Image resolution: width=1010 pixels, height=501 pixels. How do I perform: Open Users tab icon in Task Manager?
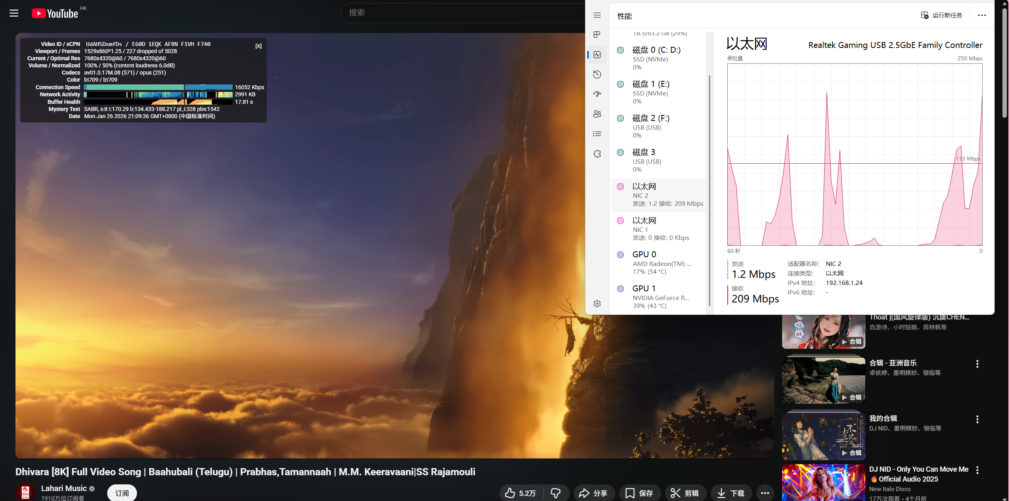597,114
